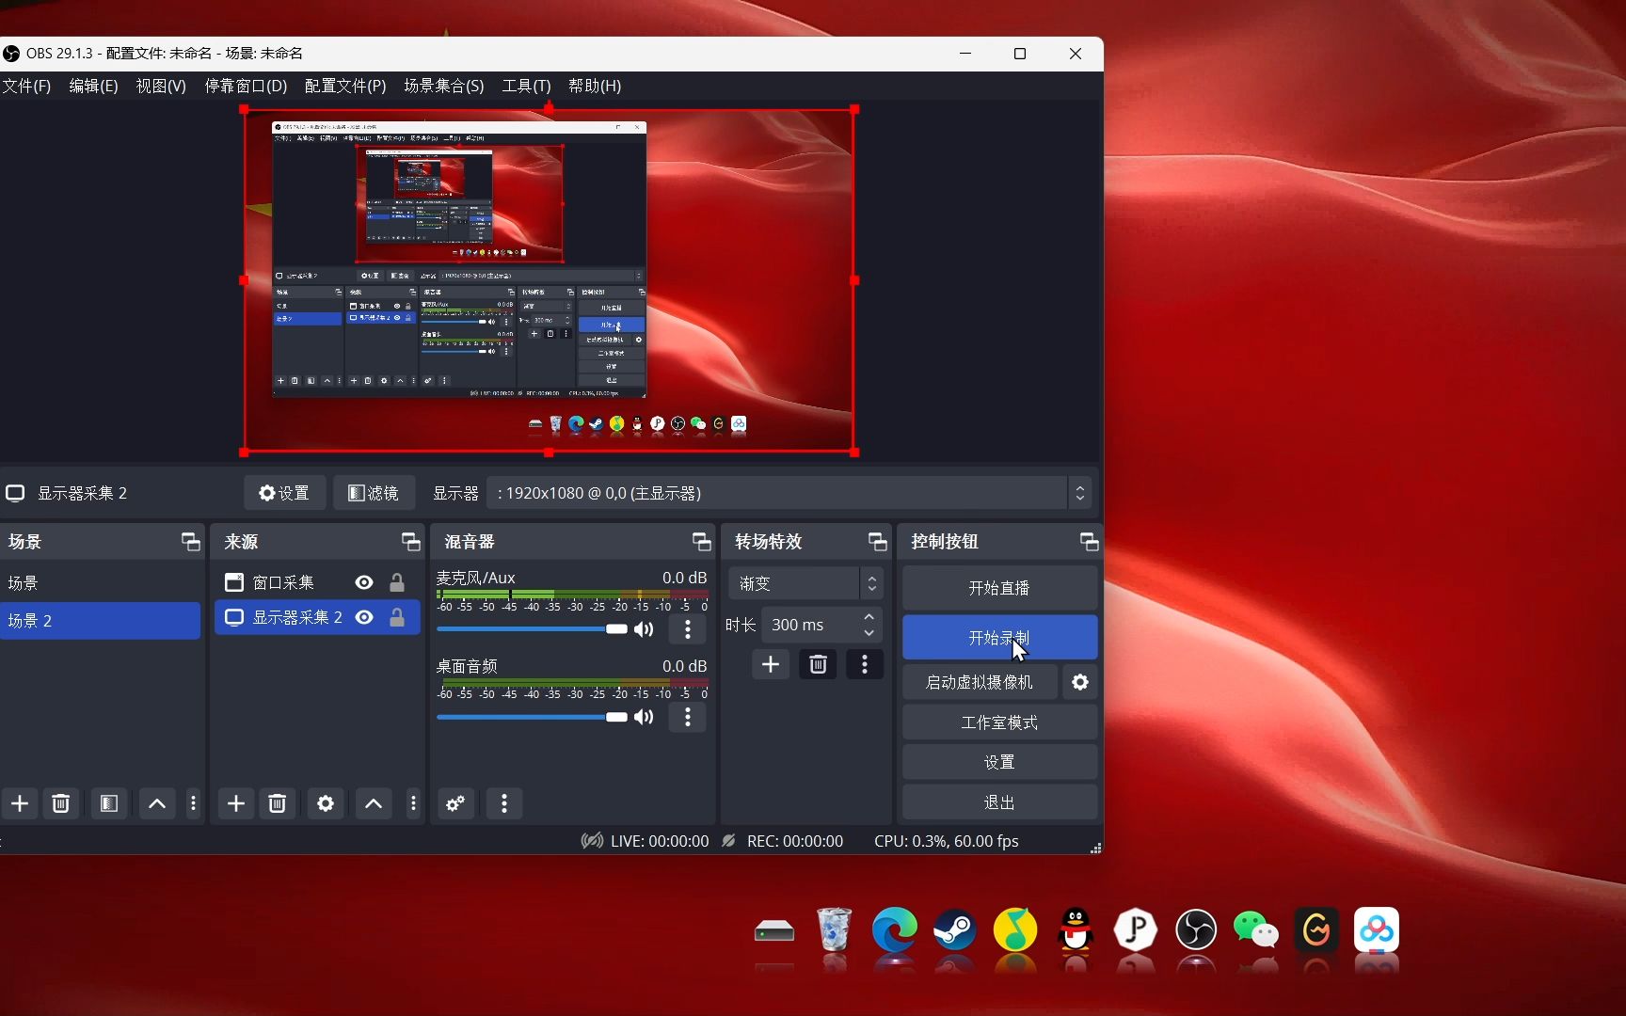Launch Steam from the dock

[x=955, y=930]
